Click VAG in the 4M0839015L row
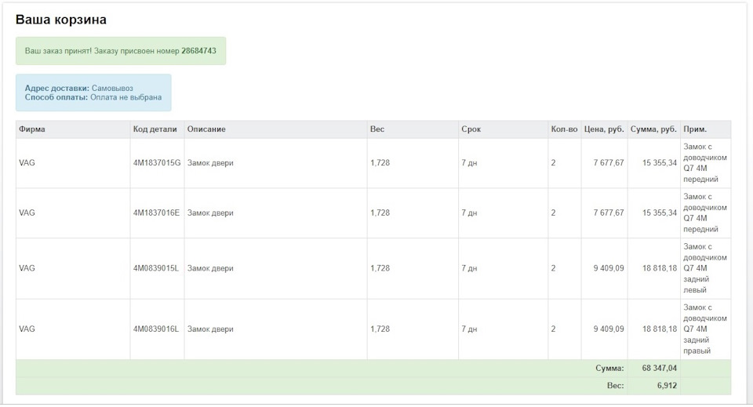 coord(27,268)
